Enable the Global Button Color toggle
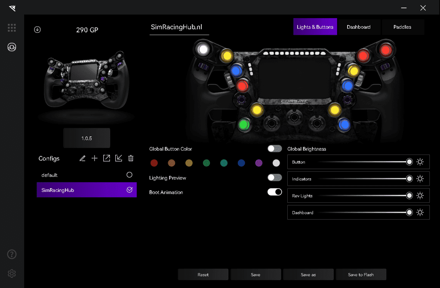This screenshot has height=288, width=440. click(x=274, y=149)
